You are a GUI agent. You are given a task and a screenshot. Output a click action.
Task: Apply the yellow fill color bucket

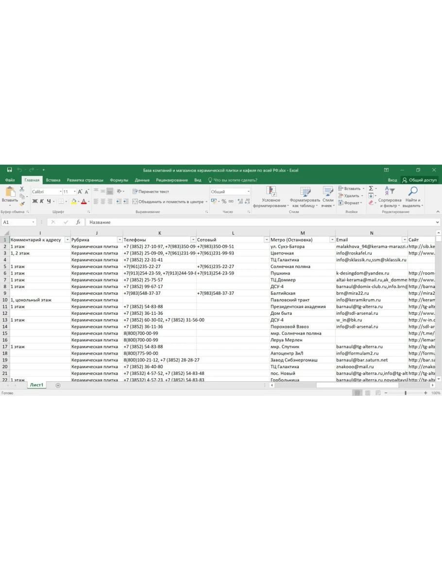point(74,202)
